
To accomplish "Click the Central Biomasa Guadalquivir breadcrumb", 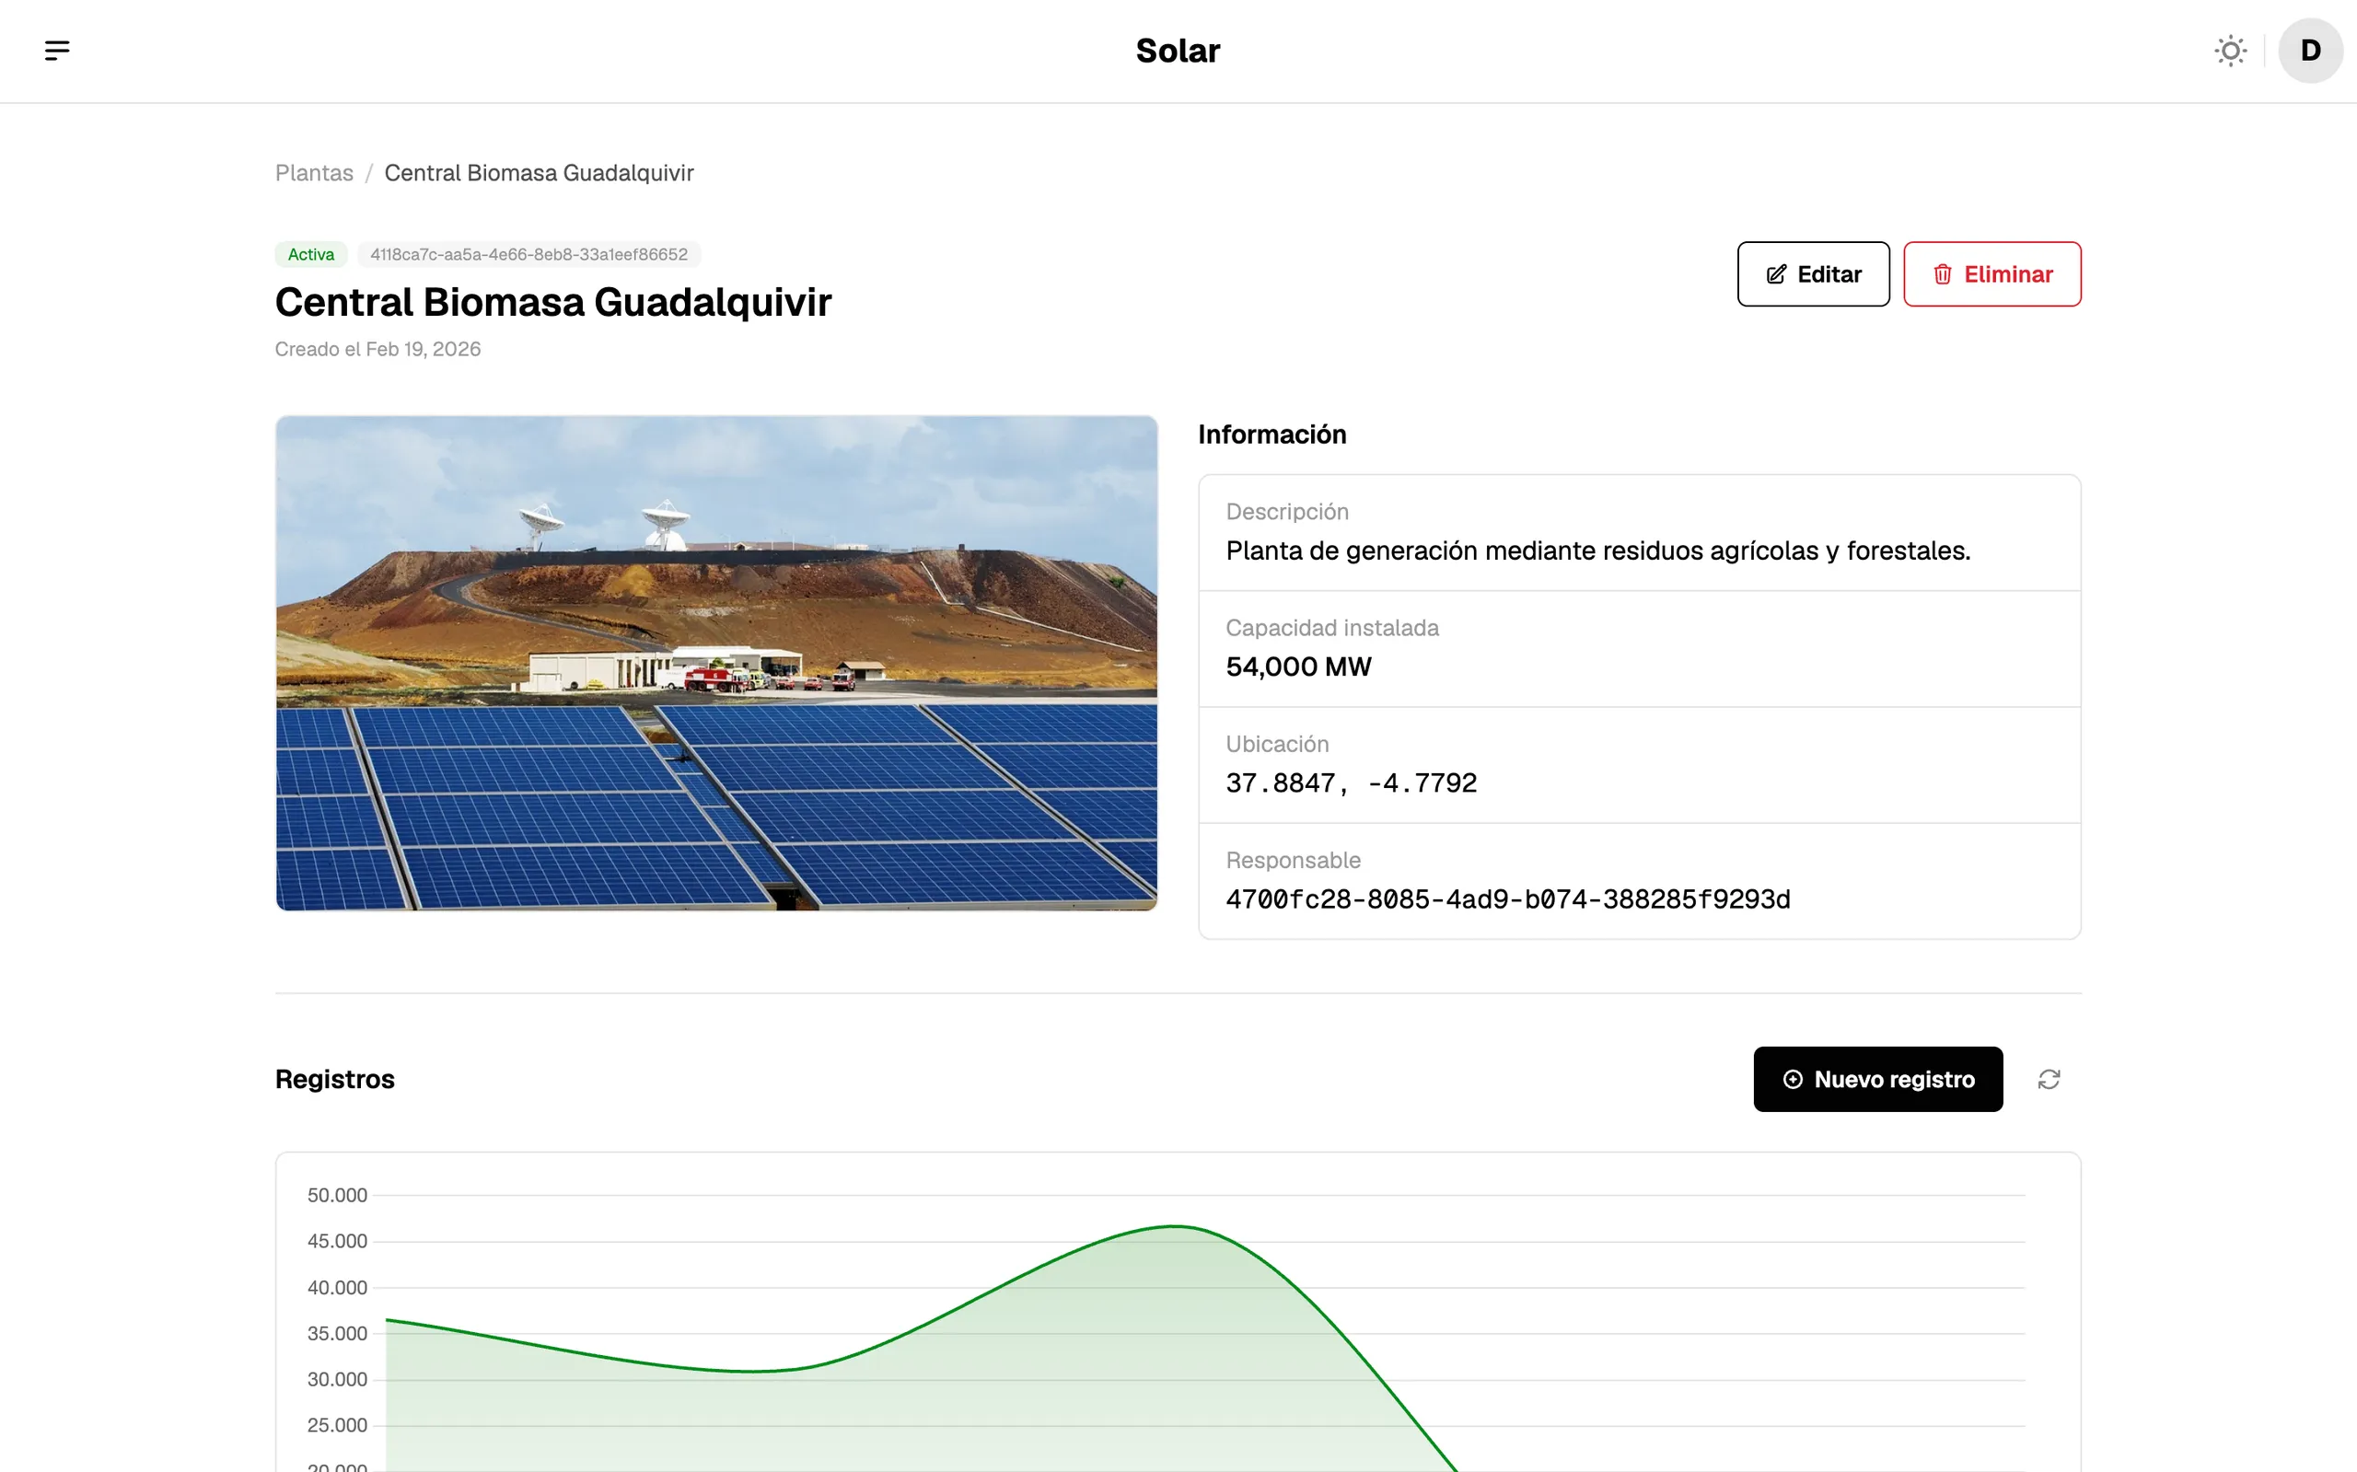I will pyautogui.click(x=539, y=173).
